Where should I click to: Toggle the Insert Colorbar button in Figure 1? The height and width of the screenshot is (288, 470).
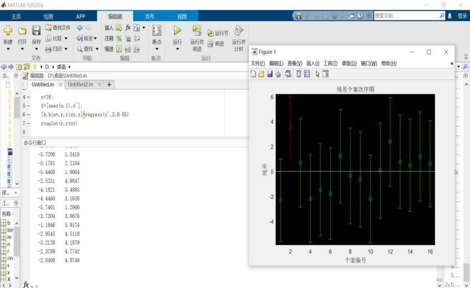[x=299, y=74]
